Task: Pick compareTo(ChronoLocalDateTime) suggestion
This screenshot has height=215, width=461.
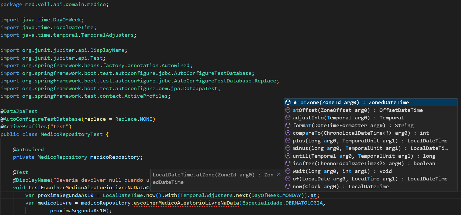Action: click(371, 133)
